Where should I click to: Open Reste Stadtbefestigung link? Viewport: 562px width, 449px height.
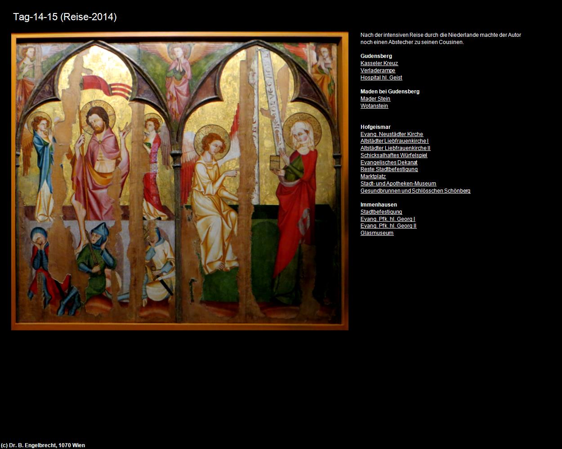pos(389,169)
